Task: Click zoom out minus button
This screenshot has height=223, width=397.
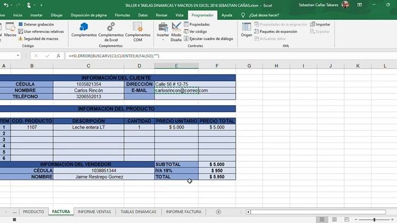Action: coord(356,219)
